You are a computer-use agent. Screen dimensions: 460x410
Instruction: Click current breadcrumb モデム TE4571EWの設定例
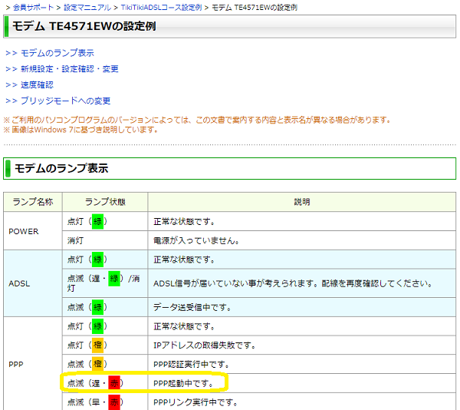pos(255,8)
